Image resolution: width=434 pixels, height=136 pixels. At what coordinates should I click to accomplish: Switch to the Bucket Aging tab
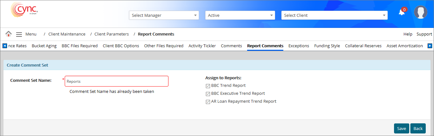click(44, 46)
